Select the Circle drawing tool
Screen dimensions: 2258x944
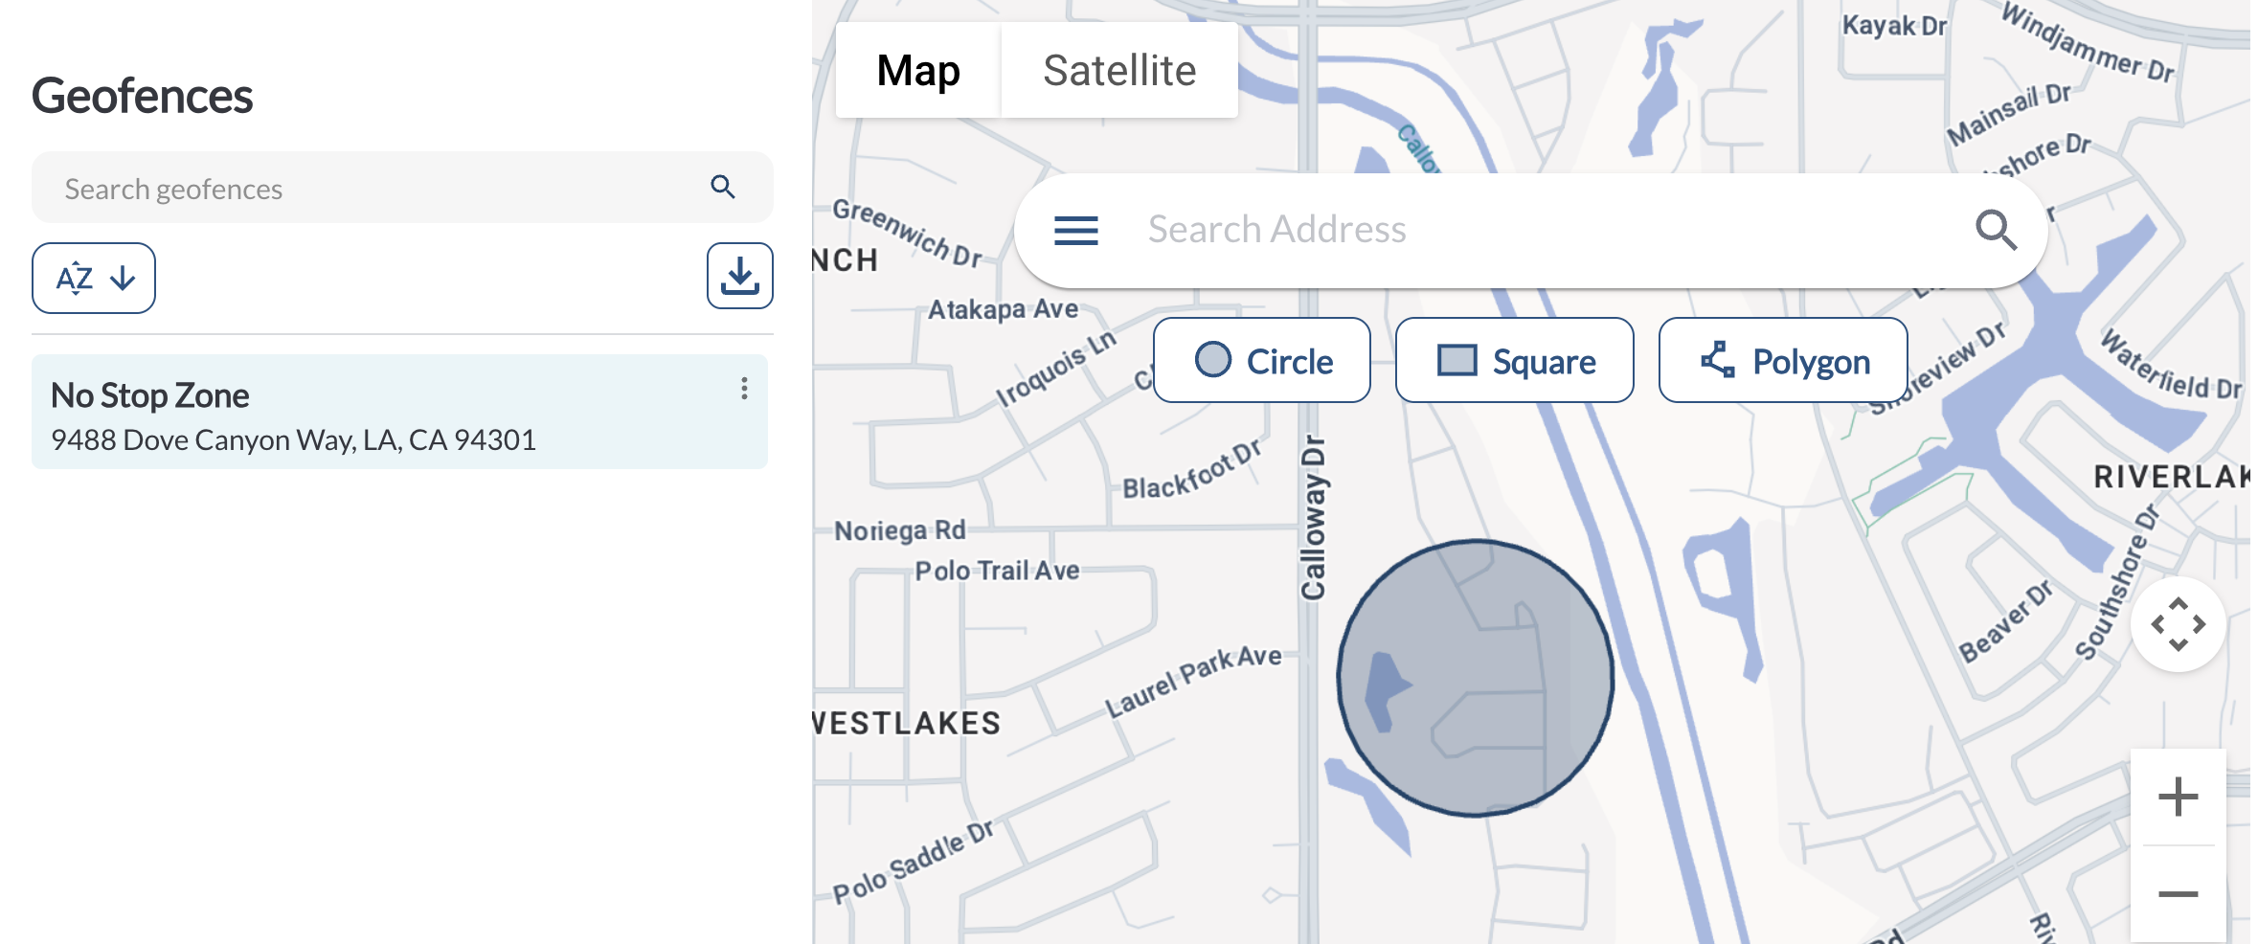(1262, 361)
